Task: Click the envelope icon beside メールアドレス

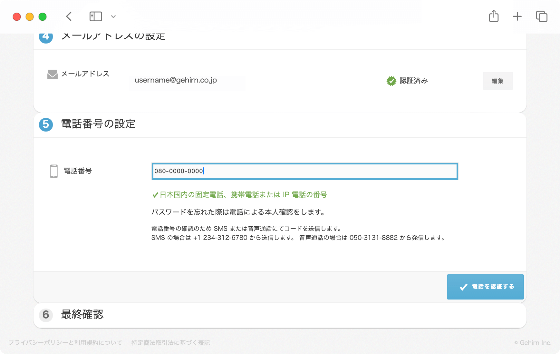Action: [52, 74]
